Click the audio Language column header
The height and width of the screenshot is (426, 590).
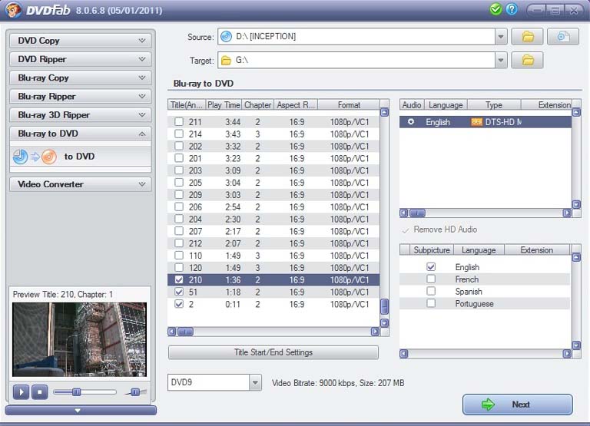(446, 105)
